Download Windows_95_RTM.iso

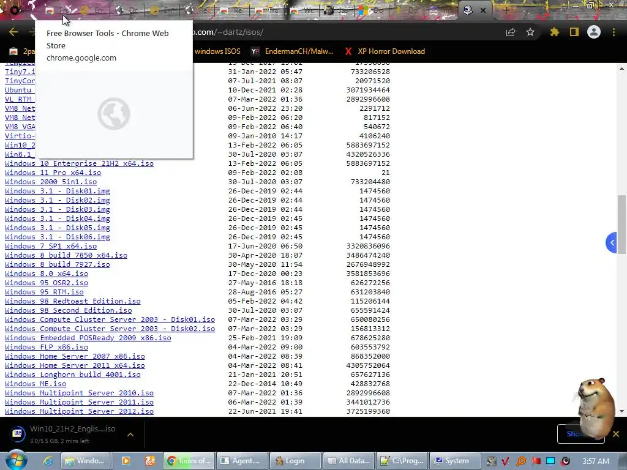click(44, 292)
